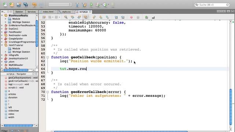Click the Debug Project icon
Viewport: 235px width, 132px height.
(97, 5)
